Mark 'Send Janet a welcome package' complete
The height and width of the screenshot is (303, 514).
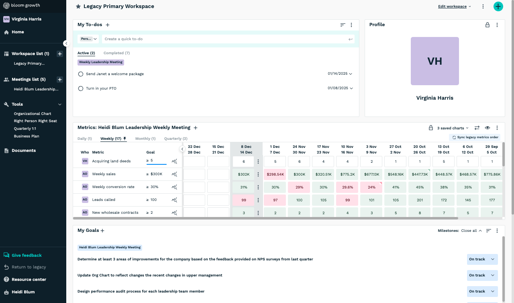click(81, 74)
